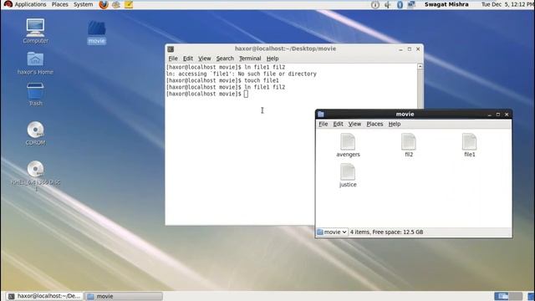This screenshot has height=301, width=535.
Task: Open File menu in movie window
Action: 324,124
